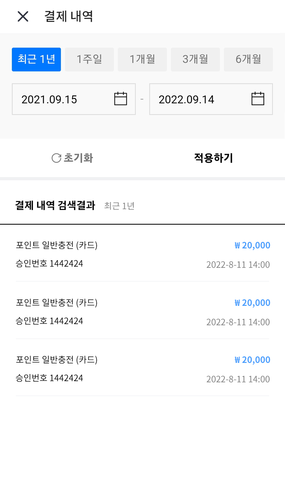Select the 1주일 period filter
The image size is (285, 498).
[89, 59]
